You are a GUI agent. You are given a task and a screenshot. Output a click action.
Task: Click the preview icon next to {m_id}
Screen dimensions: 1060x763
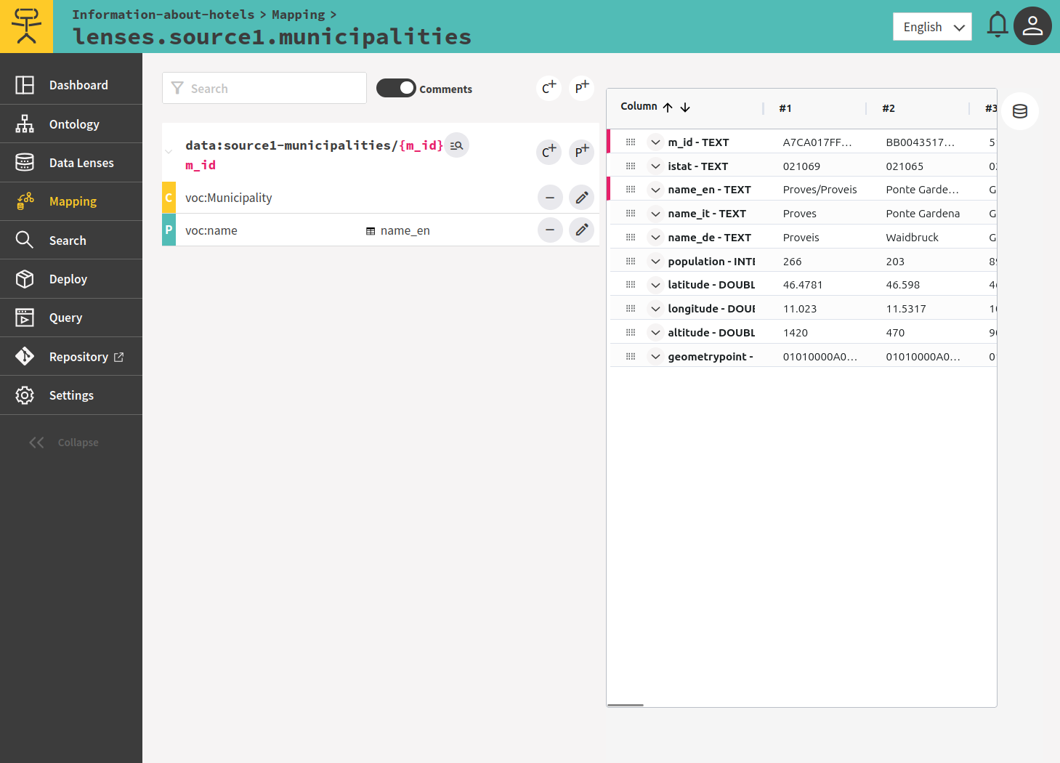(x=456, y=145)
